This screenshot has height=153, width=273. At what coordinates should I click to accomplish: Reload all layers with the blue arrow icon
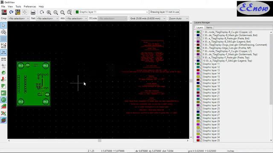(x=12, y=12)
